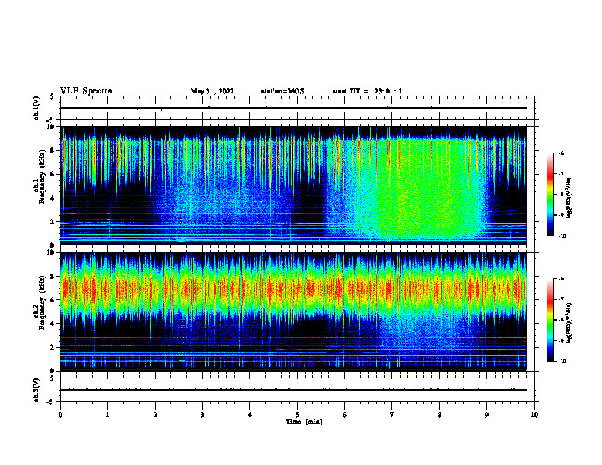
Task: Click time axis tick label "6"
Action: tap(345, 415)
